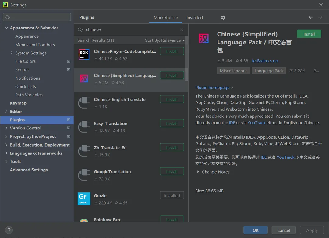Click the Grazie plugin icon
The image size is (329, 238).
(x=84, y=199)
